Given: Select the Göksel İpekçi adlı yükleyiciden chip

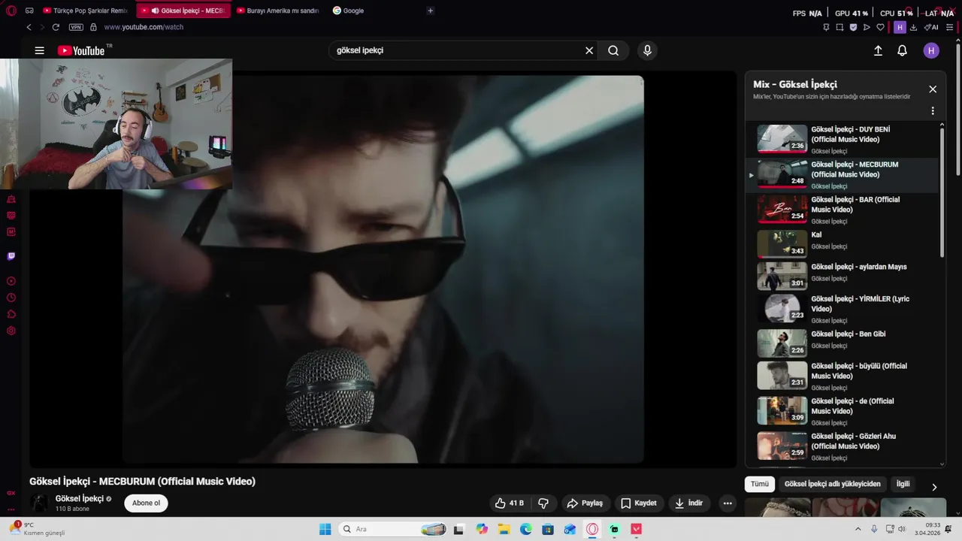Looking at the screenshot, I should tap(832, 484).
